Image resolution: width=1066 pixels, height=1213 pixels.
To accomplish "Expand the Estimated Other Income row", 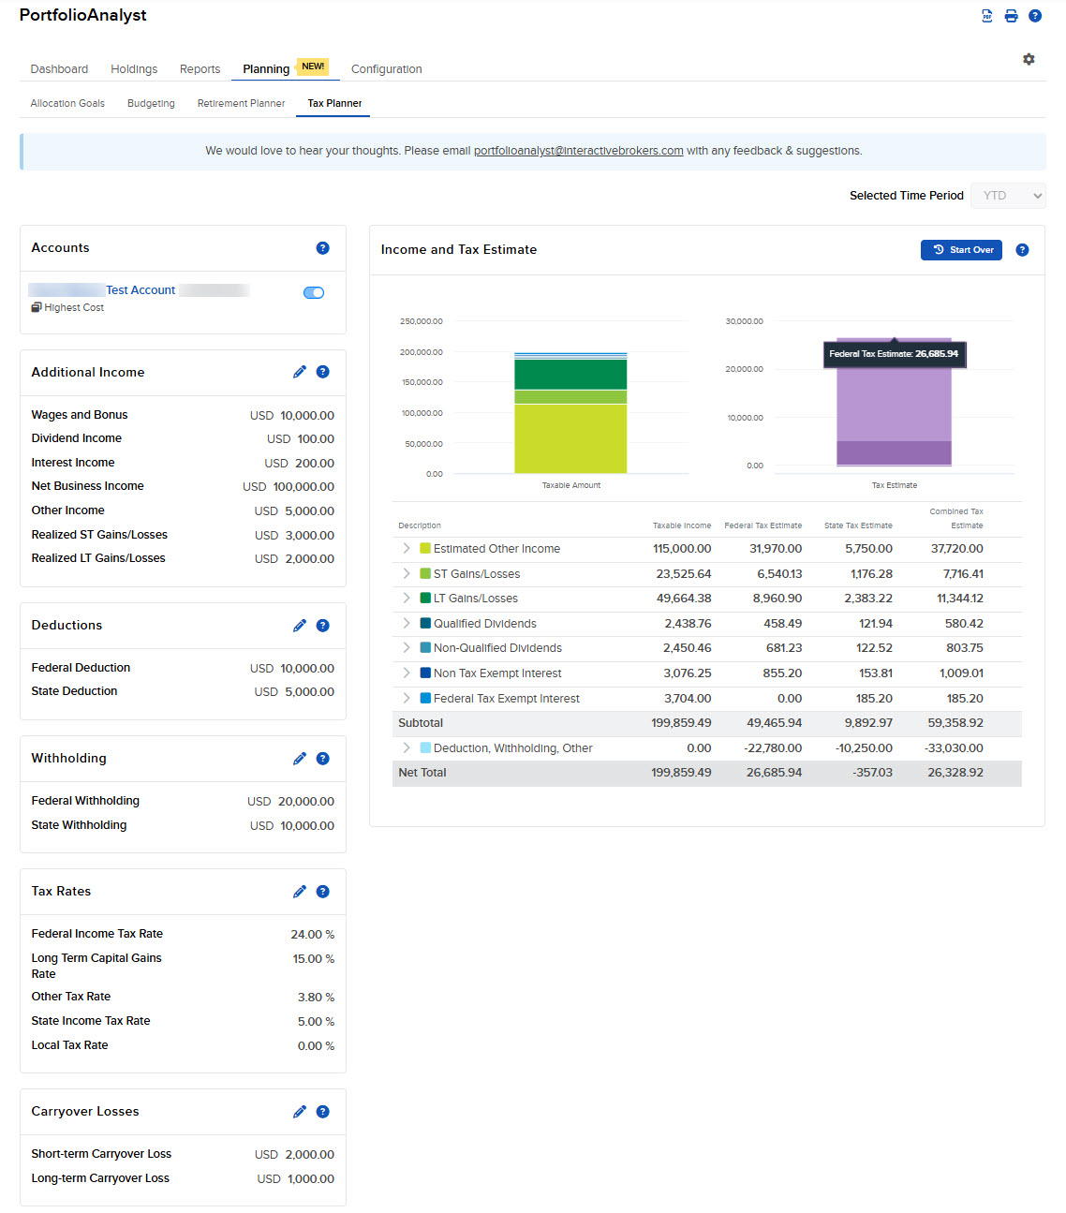I will click(407, 549).
